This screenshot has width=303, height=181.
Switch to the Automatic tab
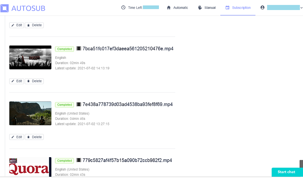click(x=177, y=7)
